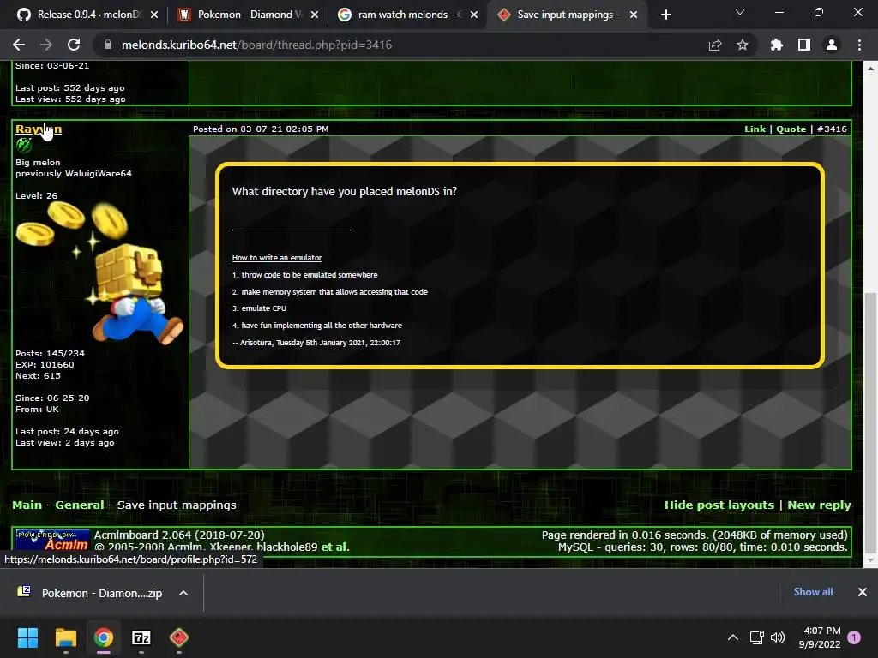
Task: Select the Save input mappings tab
Action: [566, 15]
